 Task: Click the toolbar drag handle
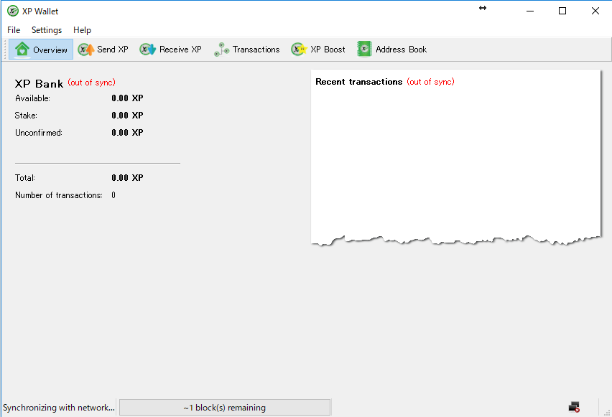click(7, 50)
